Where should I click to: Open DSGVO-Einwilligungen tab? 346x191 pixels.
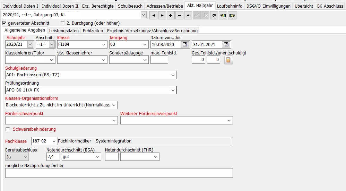point(268,6)
